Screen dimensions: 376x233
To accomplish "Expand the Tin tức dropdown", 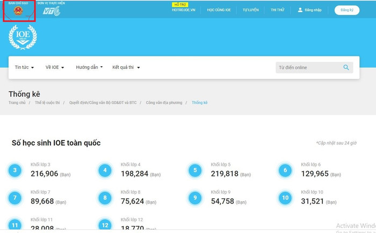I will coord(24,68).
